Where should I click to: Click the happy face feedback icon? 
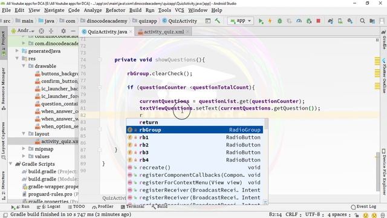pyautogui.click(x=365, y=216)
